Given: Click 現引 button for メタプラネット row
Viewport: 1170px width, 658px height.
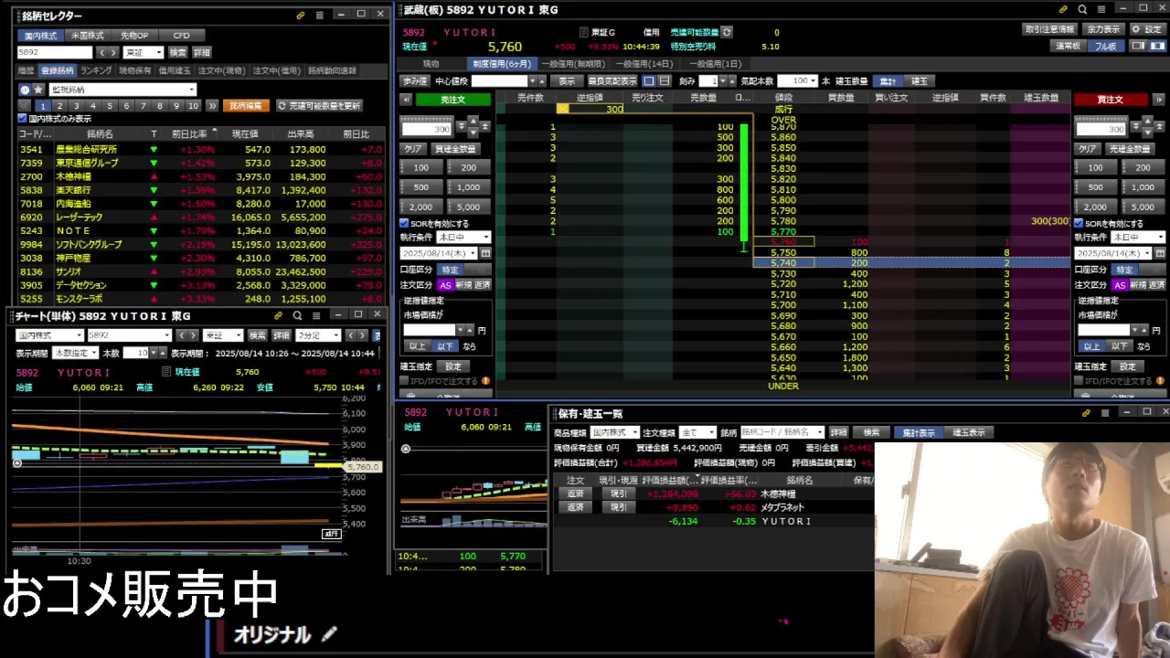Looking at the screenshot, I should tap(619, 507).
